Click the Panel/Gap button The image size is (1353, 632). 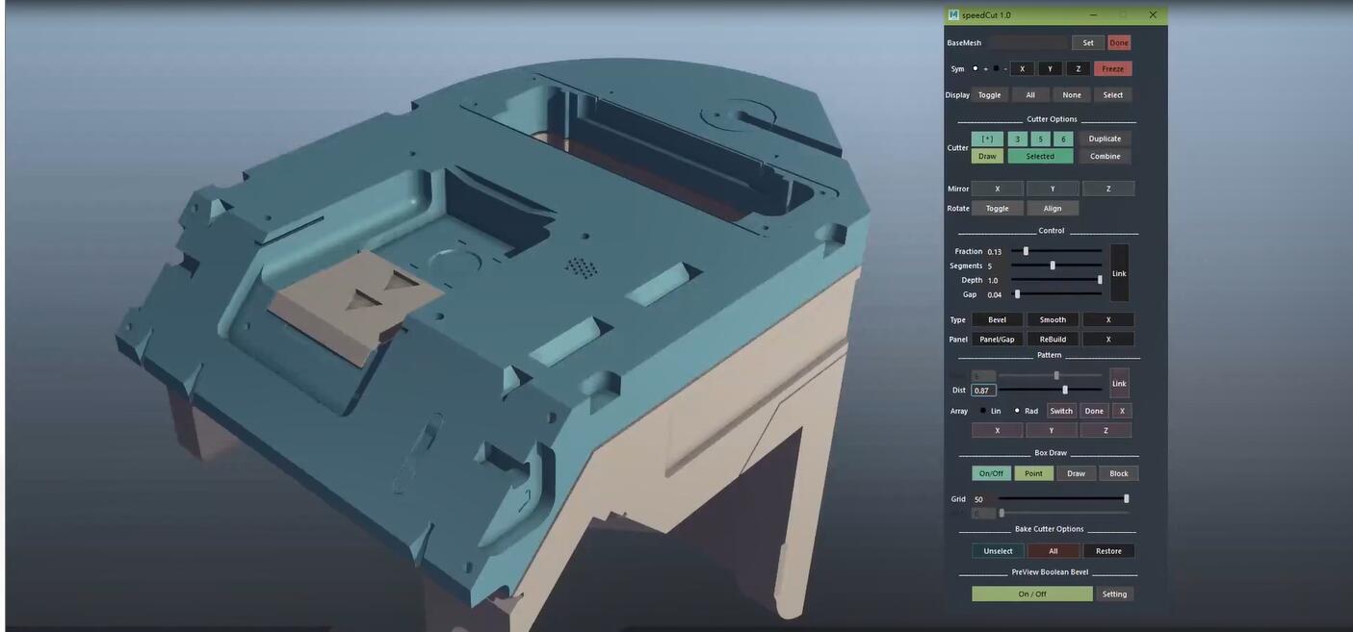[x=997, y=339]
